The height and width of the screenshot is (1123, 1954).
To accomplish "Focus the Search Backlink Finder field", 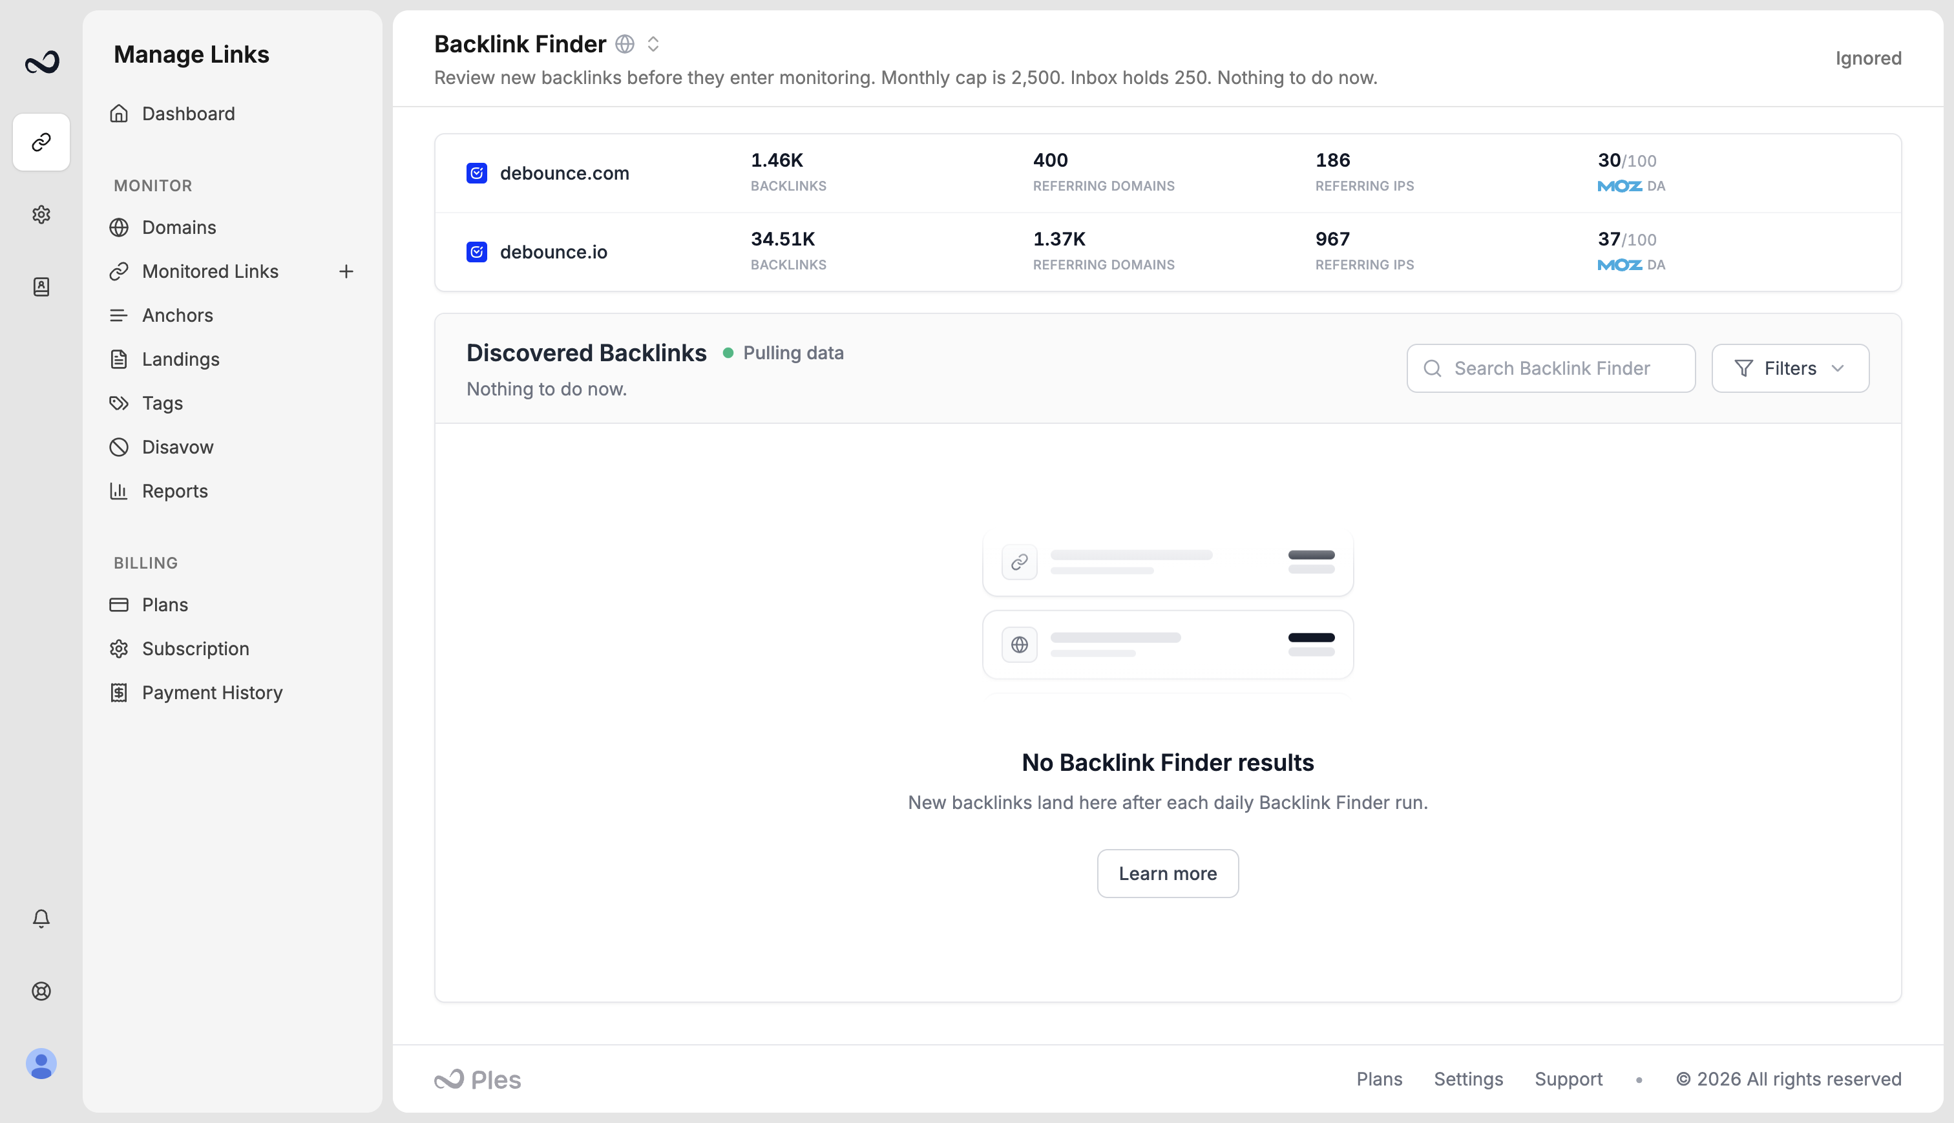I will coord(1551,369).
